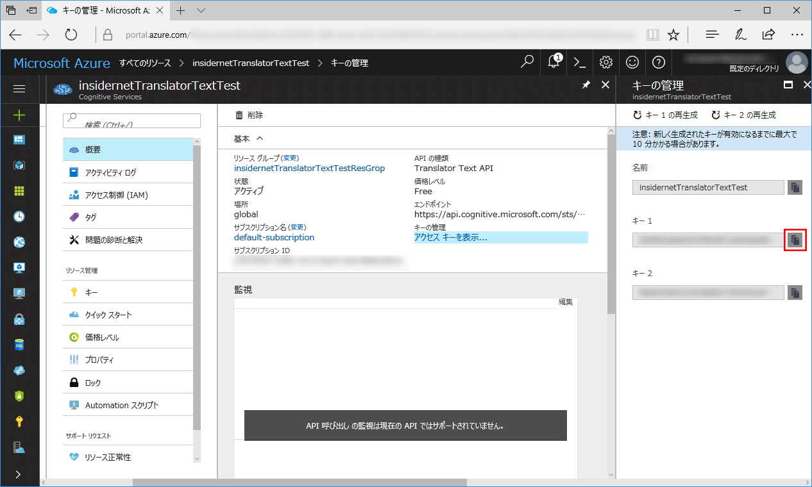Open the hamburger menu

[19, 88]
